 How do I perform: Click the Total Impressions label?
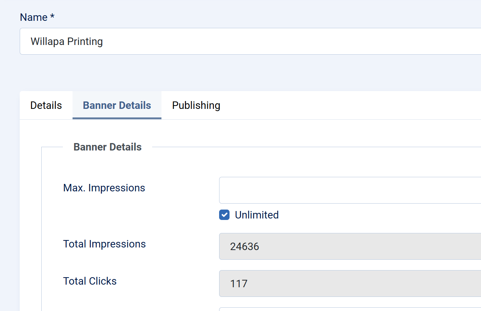(x=105, y=244)
